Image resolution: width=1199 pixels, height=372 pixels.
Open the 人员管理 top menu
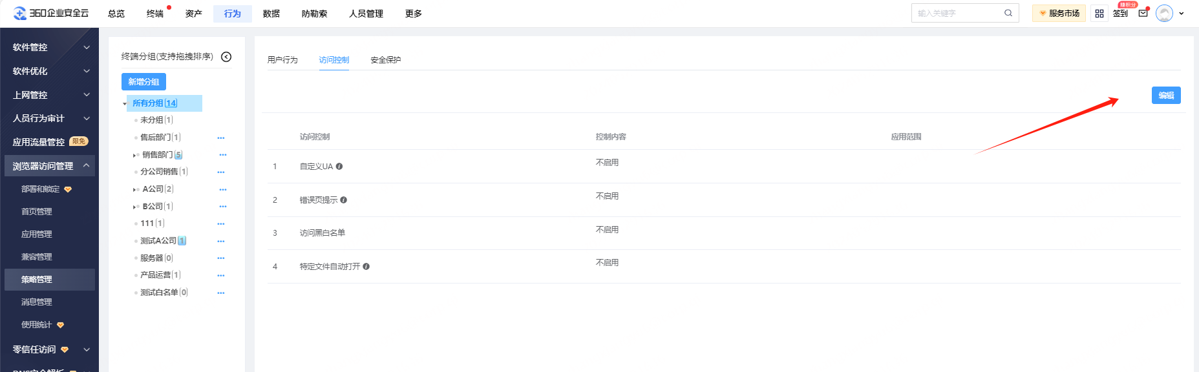366,14
